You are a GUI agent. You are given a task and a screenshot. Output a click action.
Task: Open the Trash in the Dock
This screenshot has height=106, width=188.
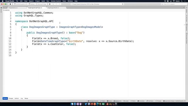click(x=116, y=104)
